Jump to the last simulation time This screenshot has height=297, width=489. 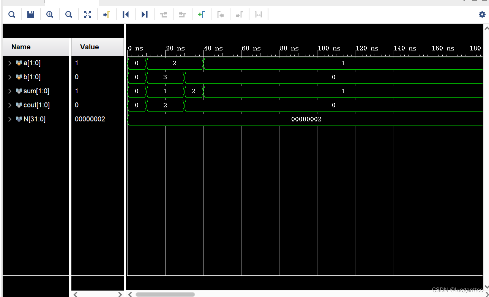[x=145, y=14]
